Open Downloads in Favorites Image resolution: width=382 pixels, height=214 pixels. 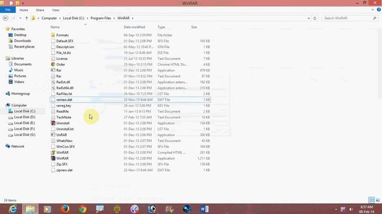(22, 41)
